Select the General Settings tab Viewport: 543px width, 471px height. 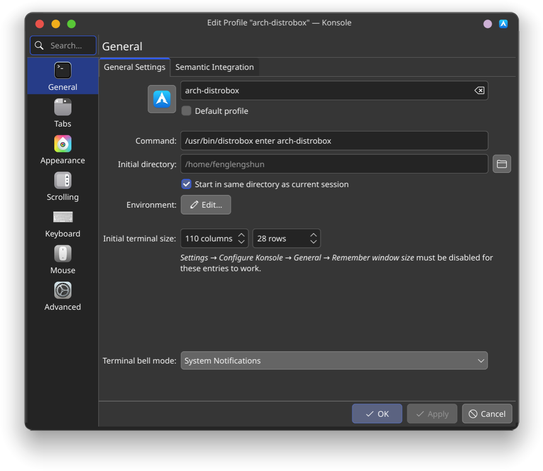(134, 67)
